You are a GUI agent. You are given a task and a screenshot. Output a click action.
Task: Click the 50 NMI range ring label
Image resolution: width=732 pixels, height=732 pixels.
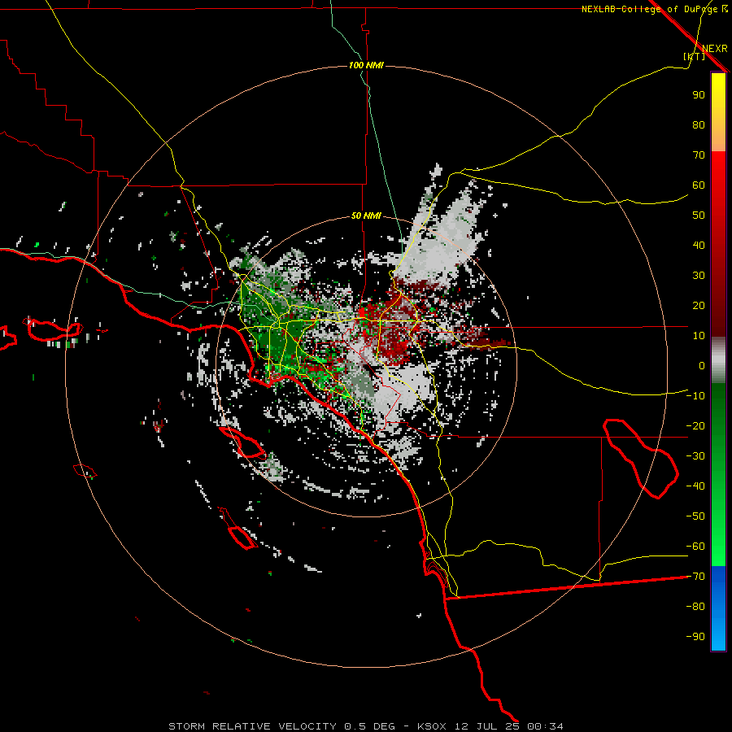366,216
